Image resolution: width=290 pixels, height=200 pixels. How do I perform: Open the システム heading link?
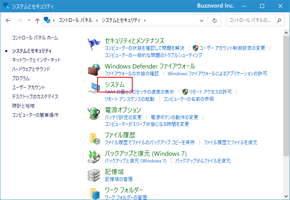(x=115, y=84)
